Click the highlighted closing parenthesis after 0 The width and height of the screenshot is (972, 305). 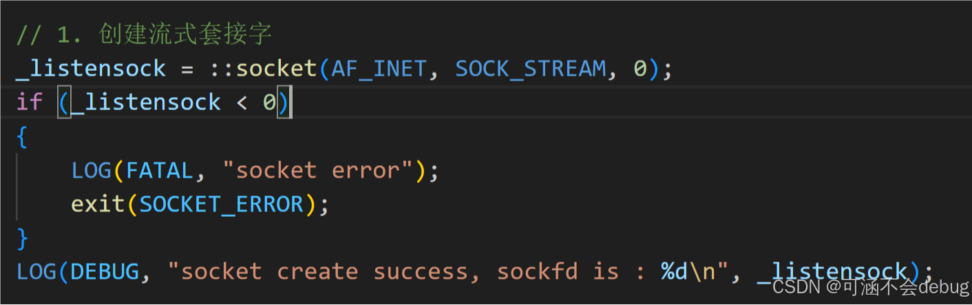tap(284, 103)
